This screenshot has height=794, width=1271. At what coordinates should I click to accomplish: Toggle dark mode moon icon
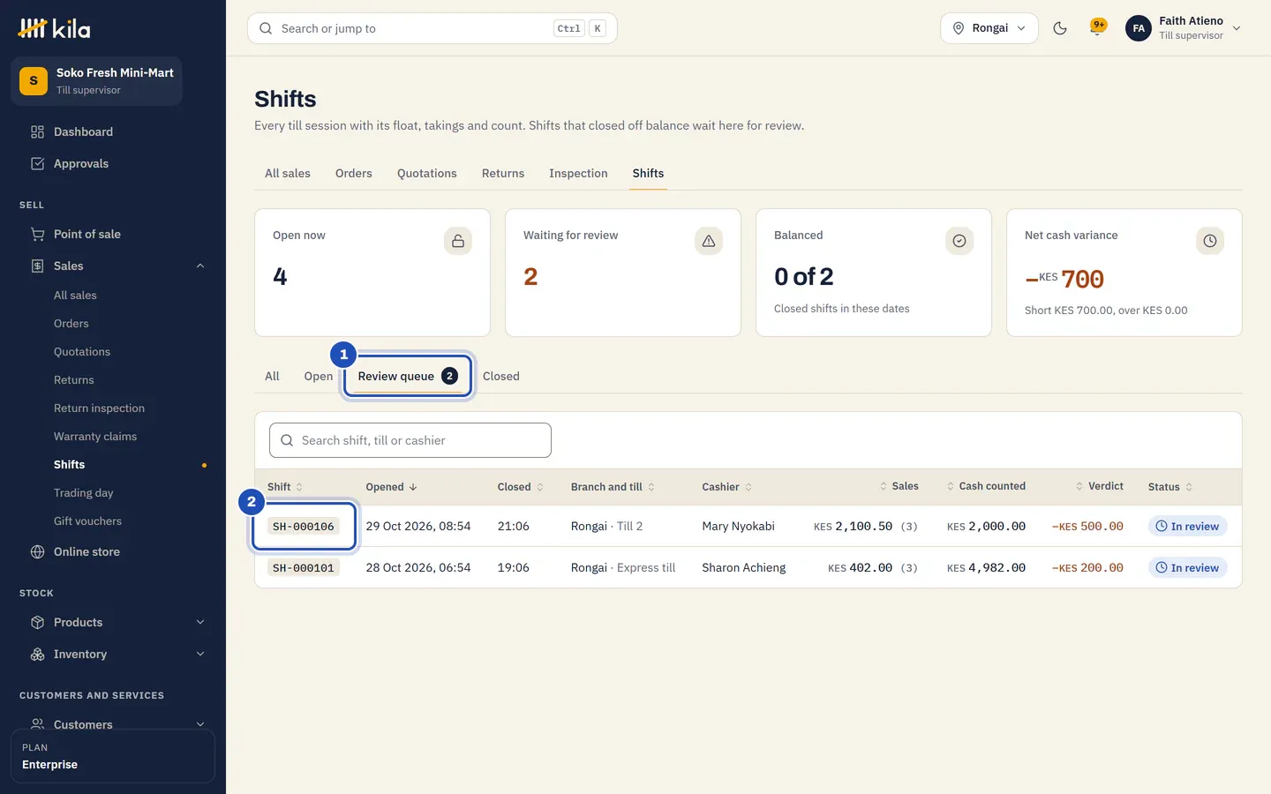[x=1060, y=28]
